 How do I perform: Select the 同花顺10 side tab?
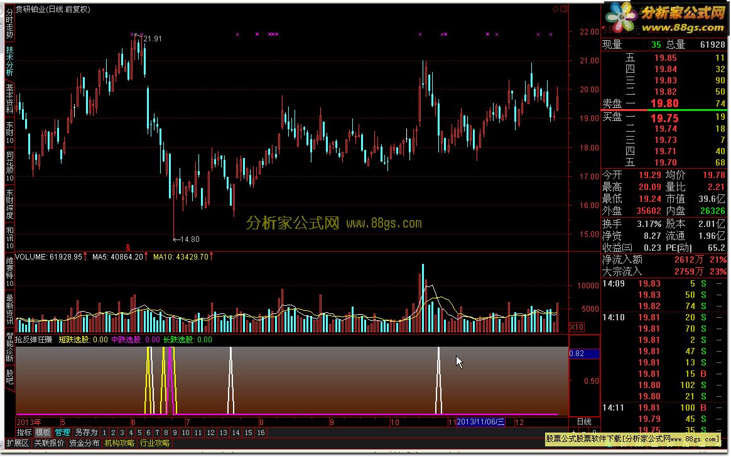(x=9, y=166)
